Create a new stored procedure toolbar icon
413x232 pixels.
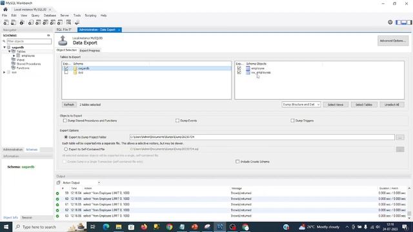[x=53, y=23]
